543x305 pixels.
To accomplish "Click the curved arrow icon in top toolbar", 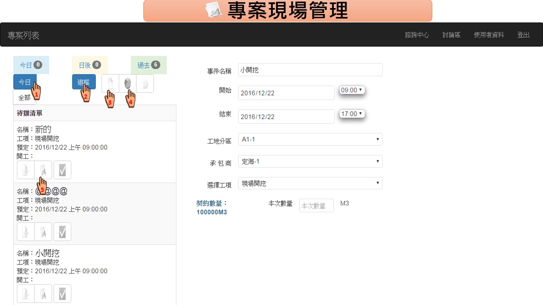I will (x=145, y=83).
